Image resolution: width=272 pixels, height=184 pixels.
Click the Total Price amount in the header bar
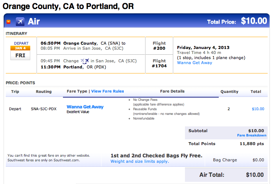point(254,21)
